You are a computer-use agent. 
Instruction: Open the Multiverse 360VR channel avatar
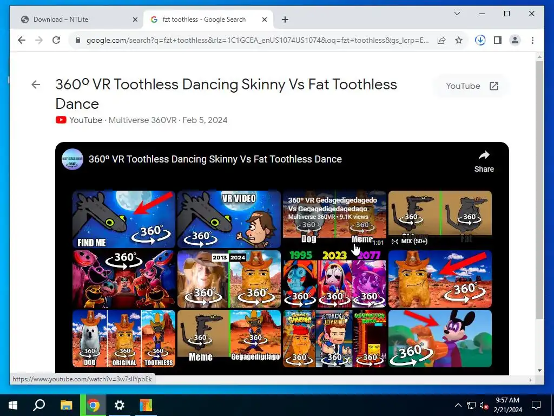(72, 159)
